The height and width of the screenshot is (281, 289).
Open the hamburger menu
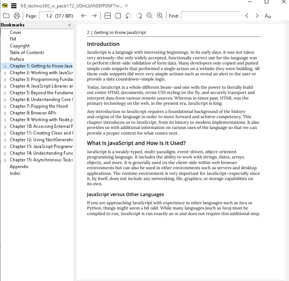coord(14,6)
